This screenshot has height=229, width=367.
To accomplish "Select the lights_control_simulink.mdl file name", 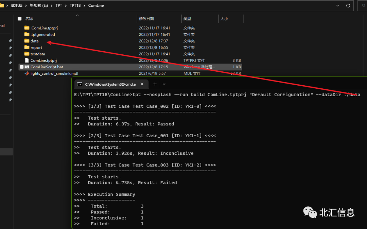I will (54, 73).
